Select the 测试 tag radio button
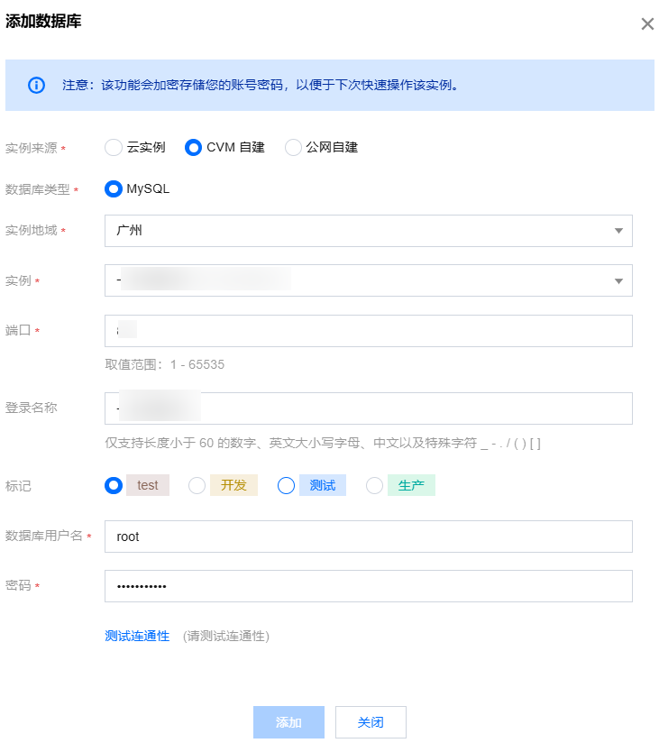The height and width of the screenshot is (743, 659). point(287,485)
